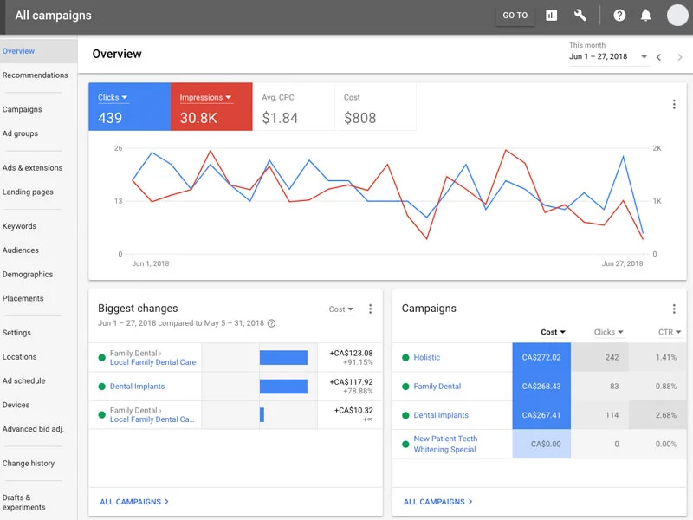Open the Family Dental campaign link

[437, 387]
